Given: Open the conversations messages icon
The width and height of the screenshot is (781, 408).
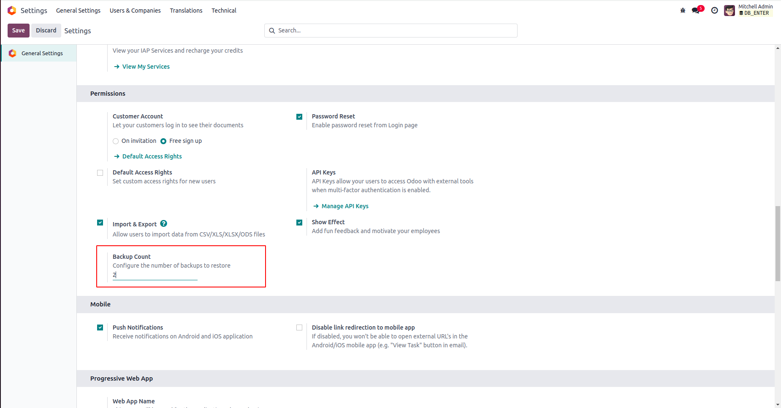Looking at the screenshot, I should pos(696,11).
